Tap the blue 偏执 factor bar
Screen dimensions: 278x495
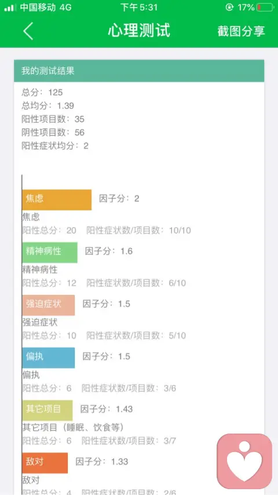pos(49,358)
